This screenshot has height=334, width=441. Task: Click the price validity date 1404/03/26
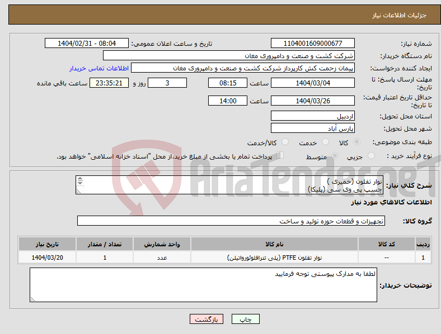tap(313, 101)
